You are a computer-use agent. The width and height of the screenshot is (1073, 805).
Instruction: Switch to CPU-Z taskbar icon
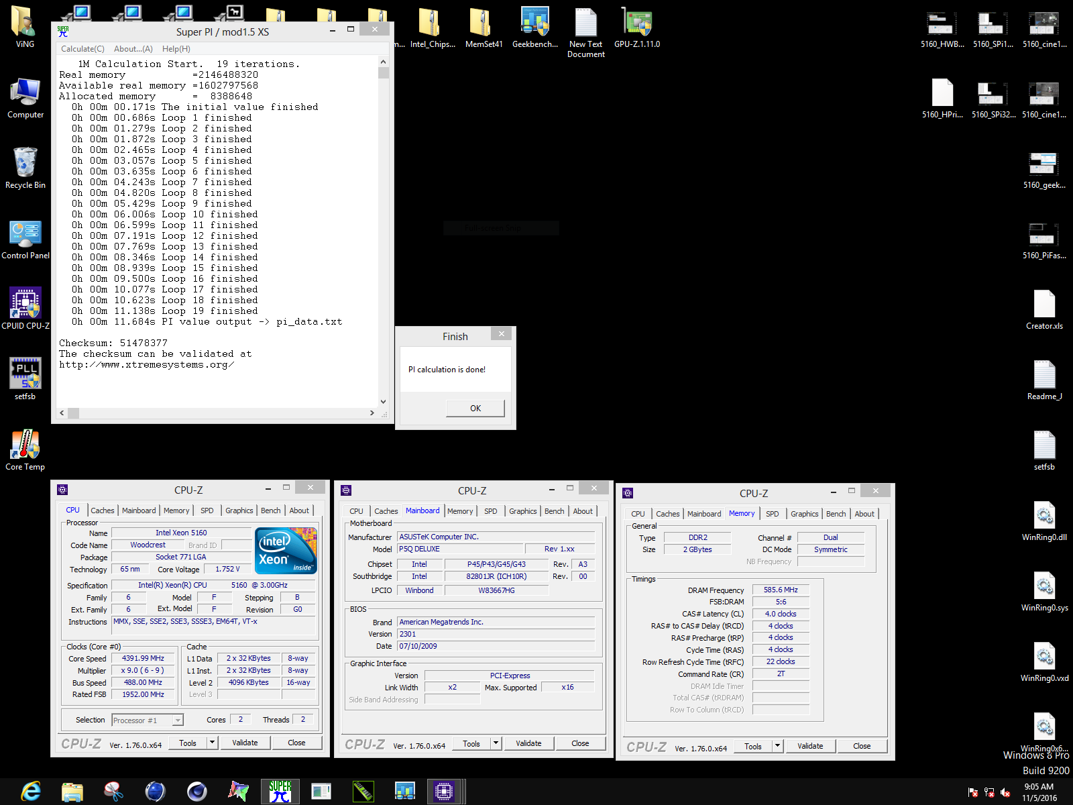[x=444, y=792]
